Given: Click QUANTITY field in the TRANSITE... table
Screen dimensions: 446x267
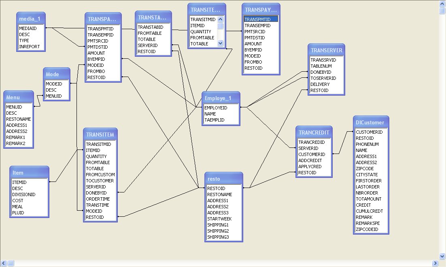Looking at the screenshot, I should pyautogui.click(x=201, y=32).
